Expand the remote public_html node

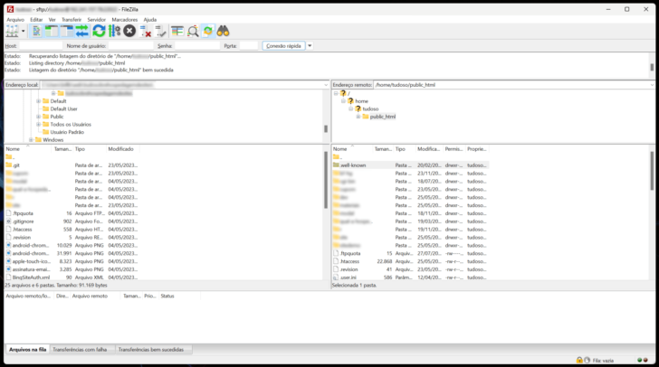point(358,117)
